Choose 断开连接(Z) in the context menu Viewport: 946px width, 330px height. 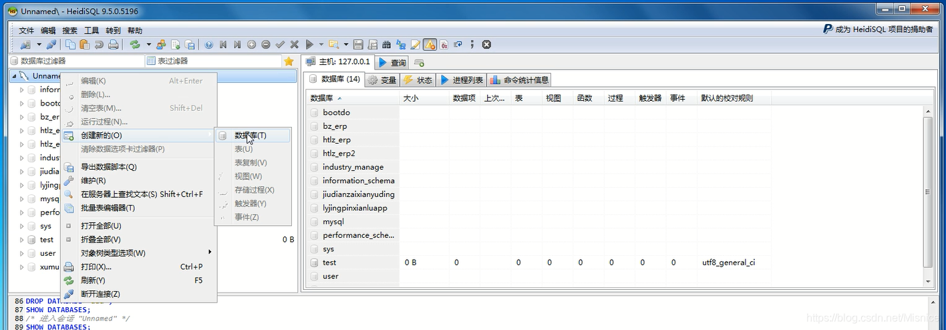(x=138, y=294)
